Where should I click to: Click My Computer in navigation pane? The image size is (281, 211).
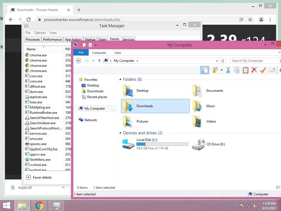point(95,108)
